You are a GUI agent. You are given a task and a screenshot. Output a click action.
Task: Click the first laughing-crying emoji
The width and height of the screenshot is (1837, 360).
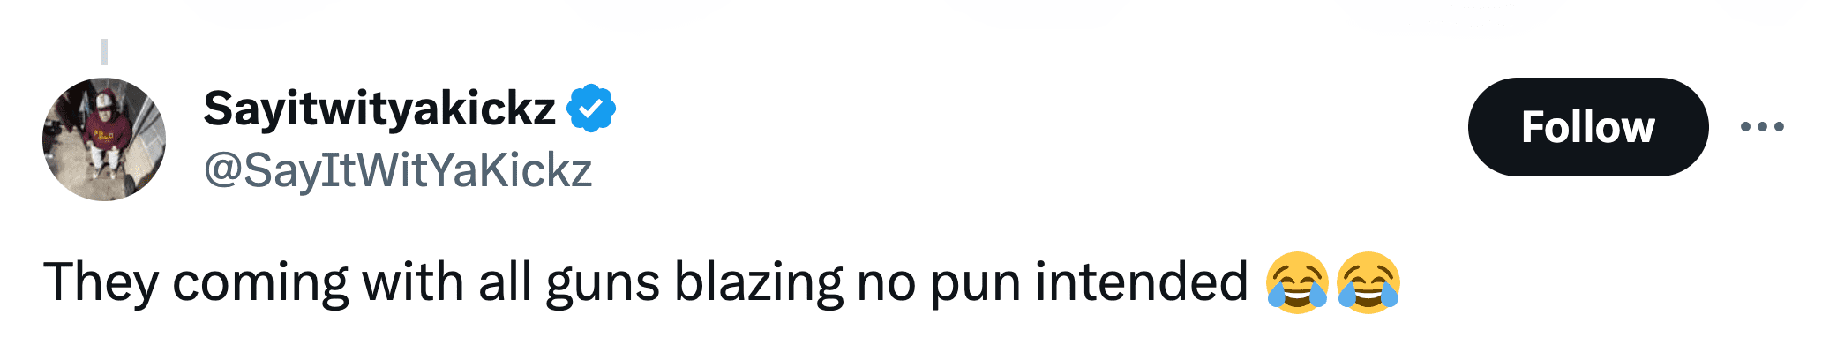(x=1296, y=282)
